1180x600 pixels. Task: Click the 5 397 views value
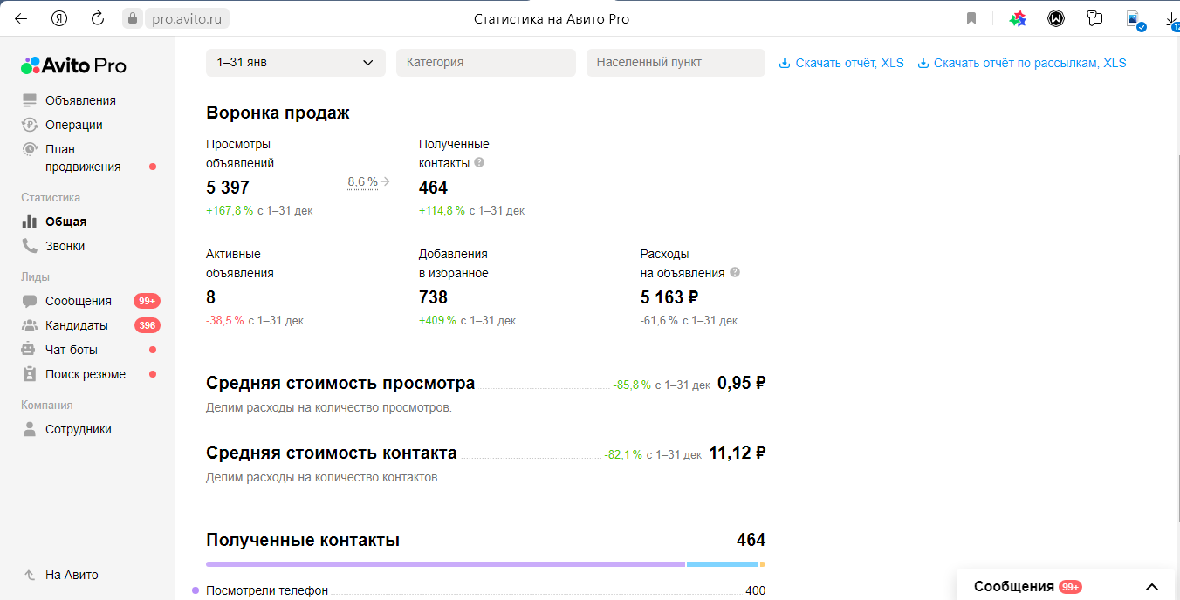click(228, 187)
